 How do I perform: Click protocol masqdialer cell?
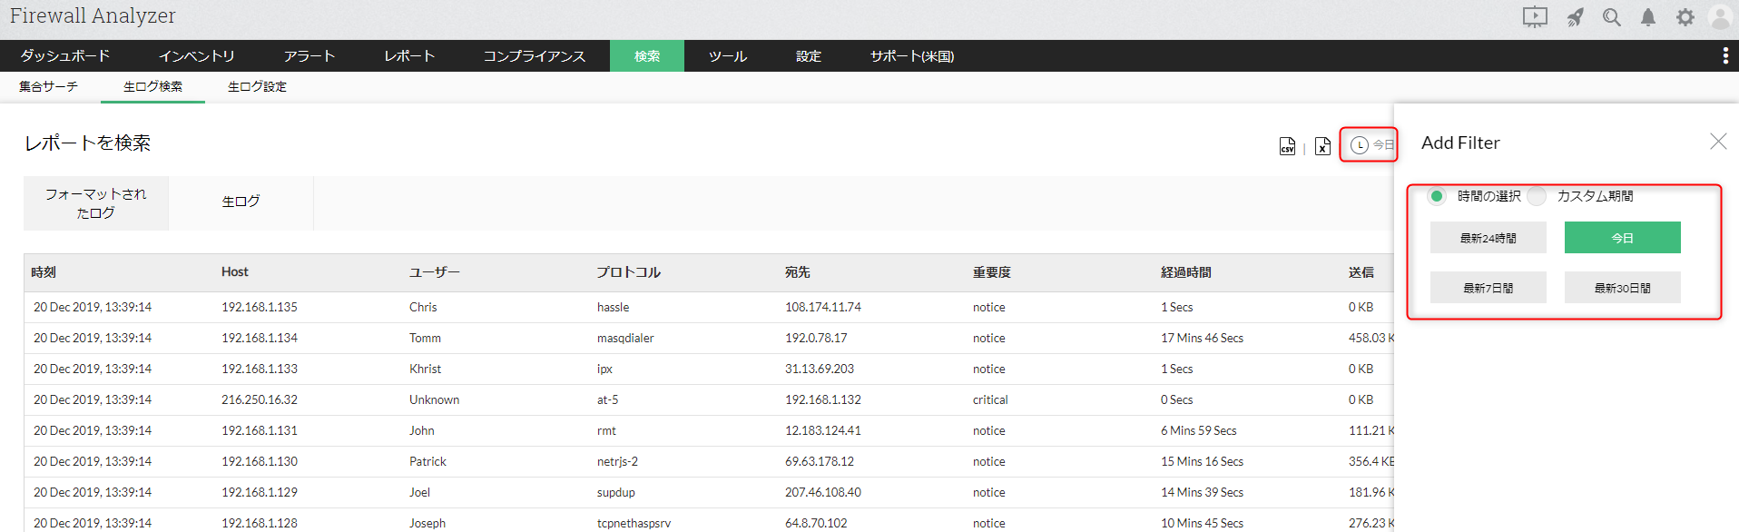pos(625,339)
